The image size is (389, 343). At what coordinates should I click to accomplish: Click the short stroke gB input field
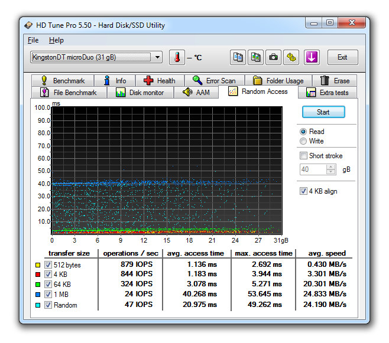pos(313,169)
